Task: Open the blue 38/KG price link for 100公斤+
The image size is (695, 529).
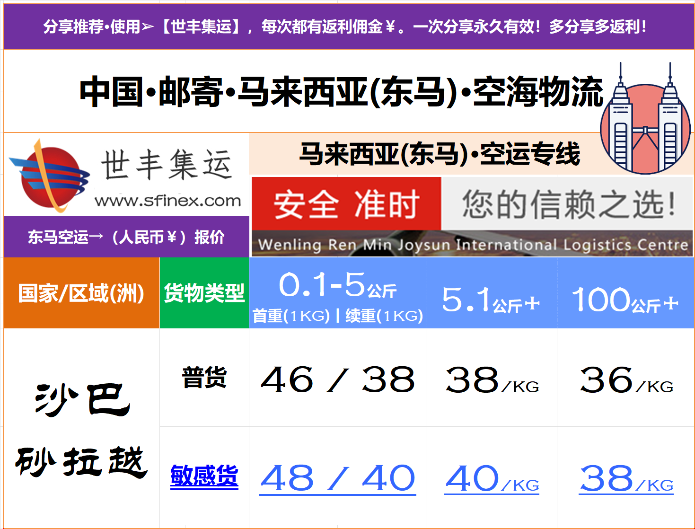Action: tap(626, 479)
